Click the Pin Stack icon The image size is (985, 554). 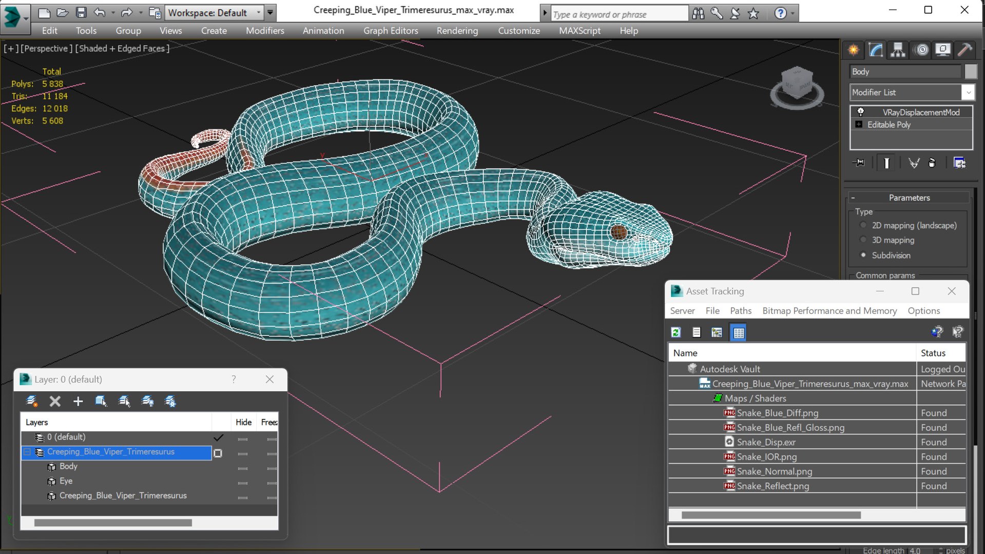point(859,163)
